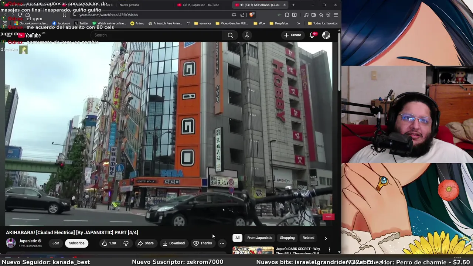Click the video title text
The width and height of the screenshot is (473, 266).
click(x=72, y=232)
